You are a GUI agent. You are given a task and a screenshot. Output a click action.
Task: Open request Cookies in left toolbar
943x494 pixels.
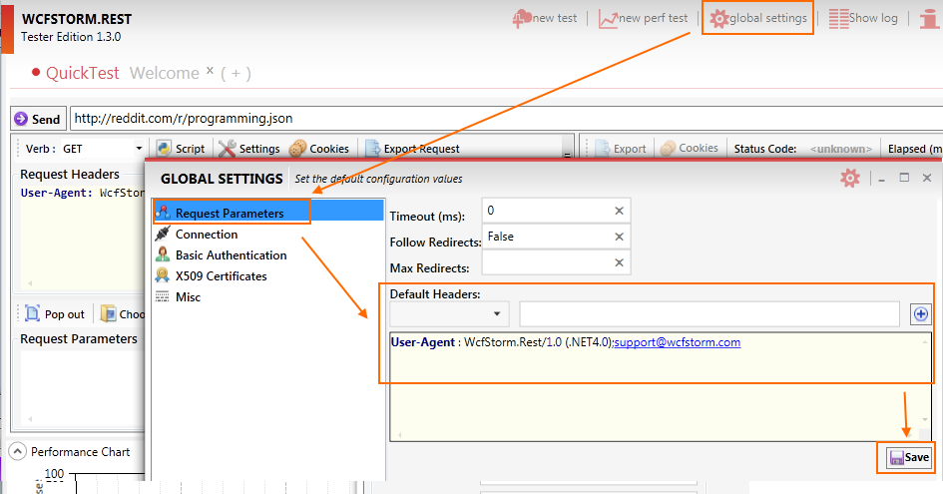[318, 148]
